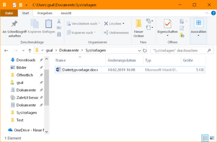The width and height of the screenshot is (217, 142).
Task: Go up one folder level arrow
Action: [x=30, y=50]
